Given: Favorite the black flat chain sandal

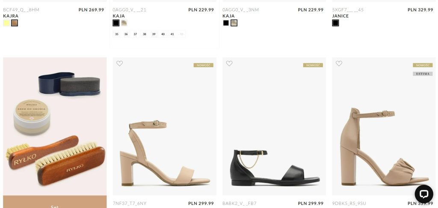Looking at the screenshot, I should click(x=229, y=63).
